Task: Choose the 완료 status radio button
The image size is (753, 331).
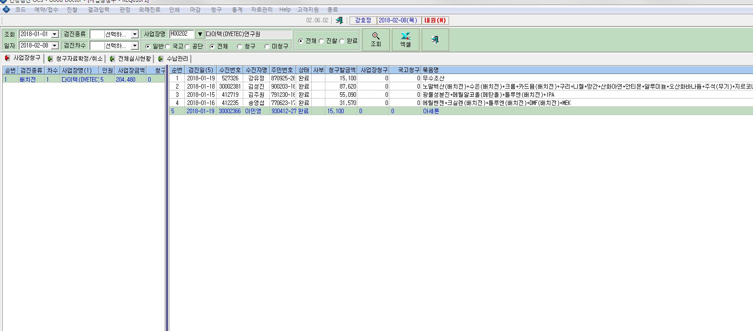Action: click(x=342, y=41)
